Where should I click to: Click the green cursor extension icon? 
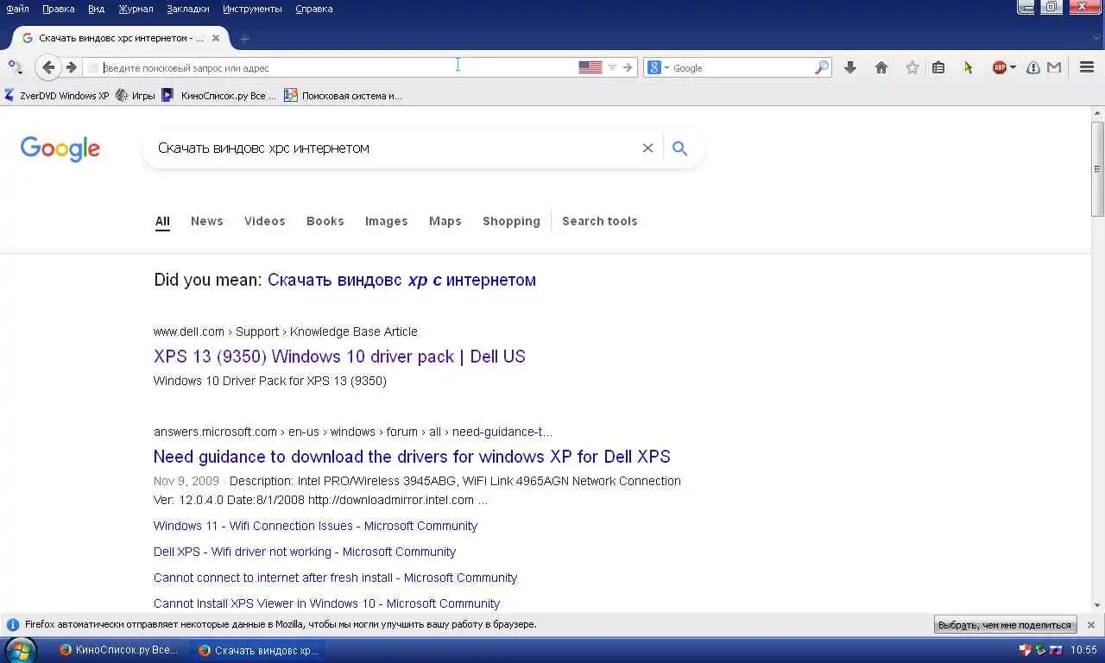pyautogui.click(x=969, y=67)
